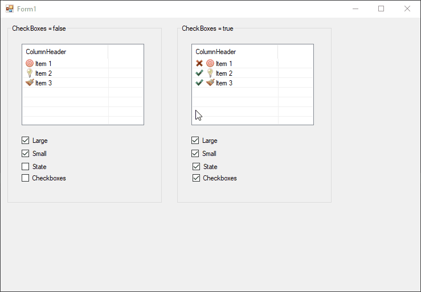421x292 pixels.
Task: Click the Form1 application icon in title bar
Action: point(10,9)
